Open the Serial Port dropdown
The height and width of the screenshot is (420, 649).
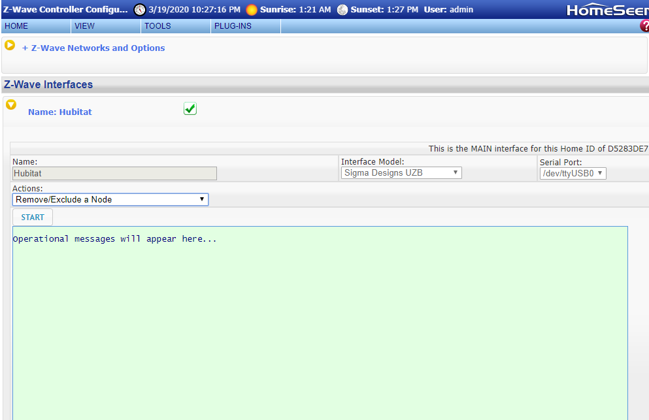click(x=573, y=173)
